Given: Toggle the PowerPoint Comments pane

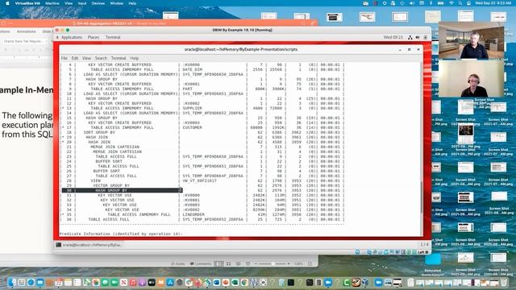Looking at the screenshot, I should click(x=201, y=263).
